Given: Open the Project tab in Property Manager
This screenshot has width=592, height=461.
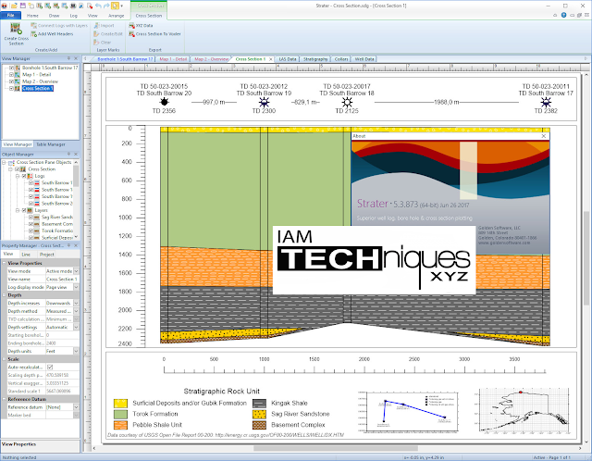Looking at the screenshot, I should point(47,255).
